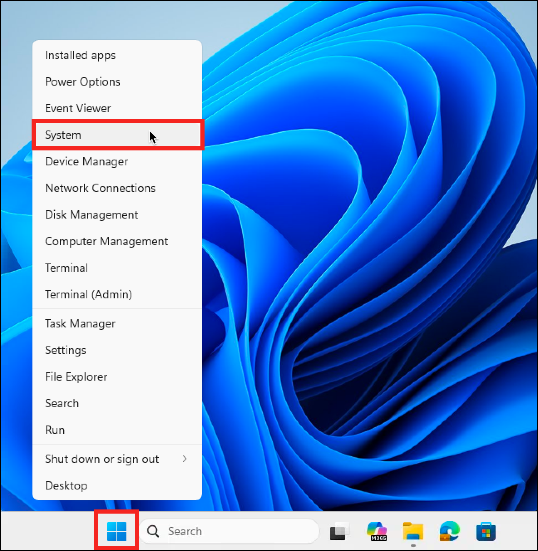The height and width of the screenshot is (551, 538).
Task: Open Terminal (Admin) entry
Action: click(x=88, y=295)
